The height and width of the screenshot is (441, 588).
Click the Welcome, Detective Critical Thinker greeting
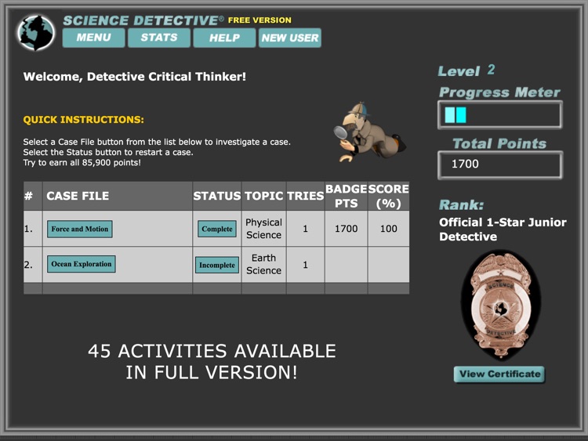click(x=134, y=77)
